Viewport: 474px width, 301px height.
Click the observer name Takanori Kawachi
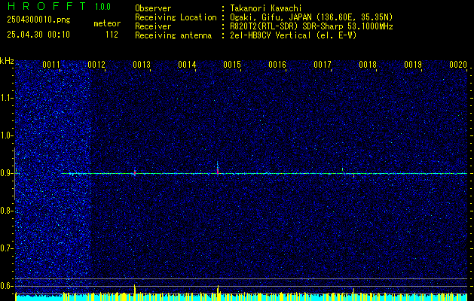coord(266,8)
